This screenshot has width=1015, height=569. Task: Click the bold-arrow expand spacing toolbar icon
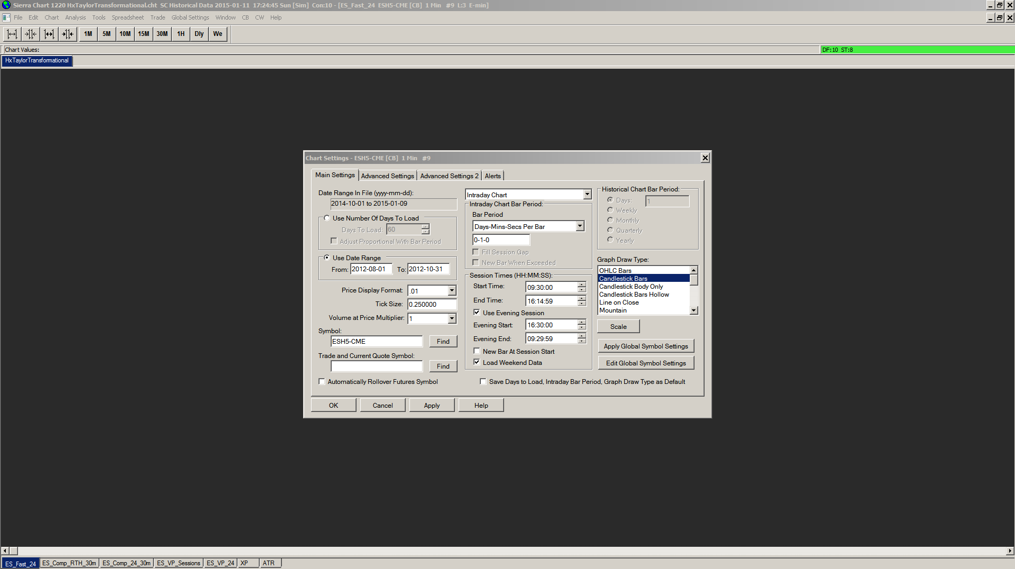pos(49,34)
